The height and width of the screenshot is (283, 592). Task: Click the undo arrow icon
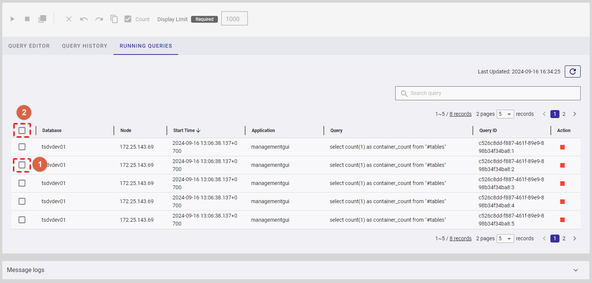tap(84, 19)
